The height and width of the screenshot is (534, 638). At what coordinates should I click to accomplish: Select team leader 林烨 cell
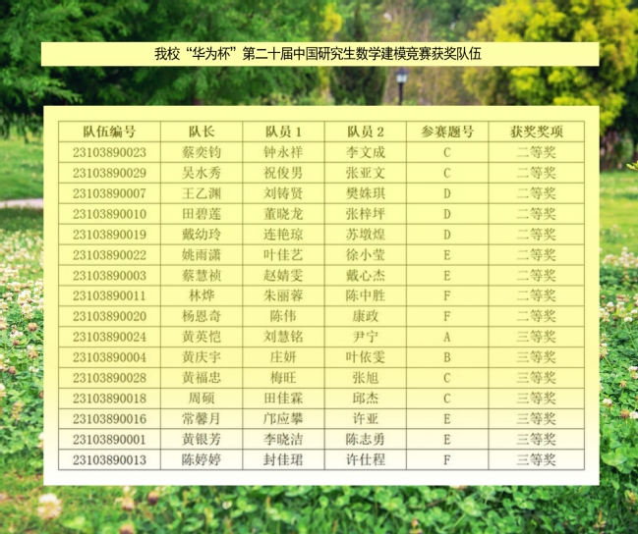(x=202, y=295)
